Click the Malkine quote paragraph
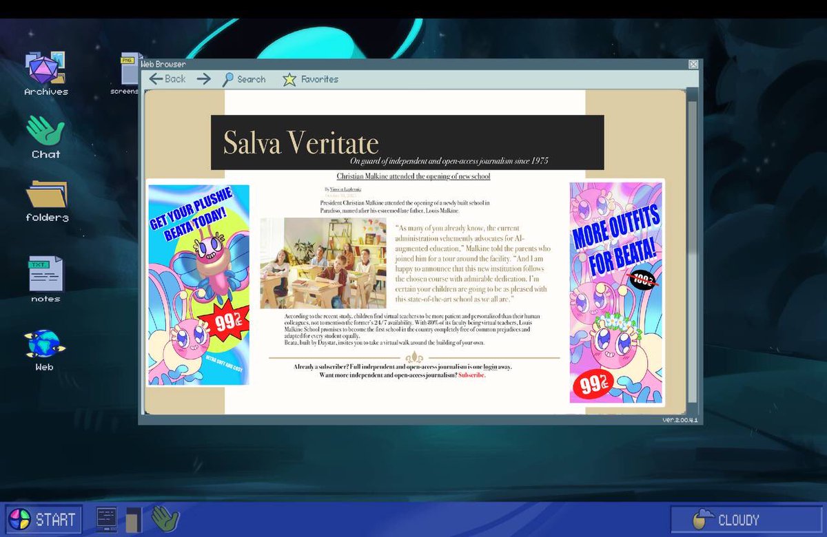Image resolution: width=827 pixels, height=537 pixels. click(x=473, y=264)
